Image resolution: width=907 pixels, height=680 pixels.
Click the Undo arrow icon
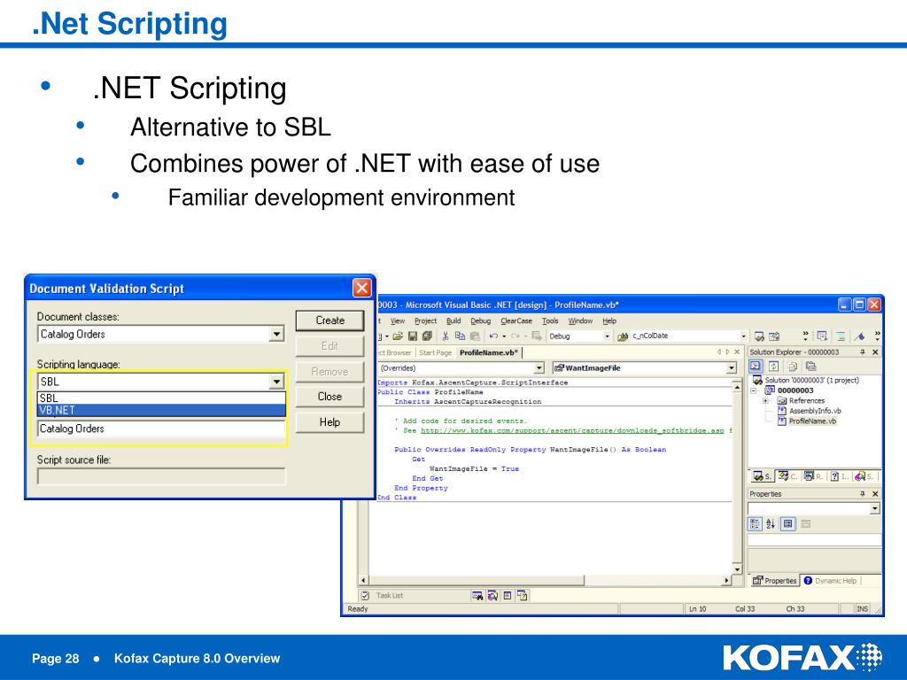click(493, 336)
